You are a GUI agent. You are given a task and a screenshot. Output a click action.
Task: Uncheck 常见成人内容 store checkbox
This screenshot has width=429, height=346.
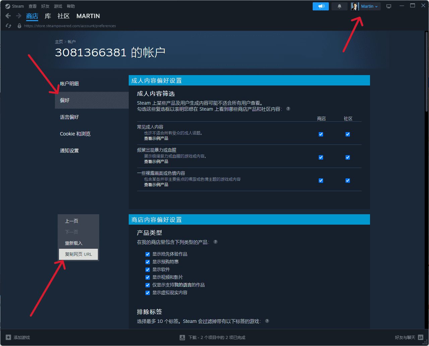(321, 134)
